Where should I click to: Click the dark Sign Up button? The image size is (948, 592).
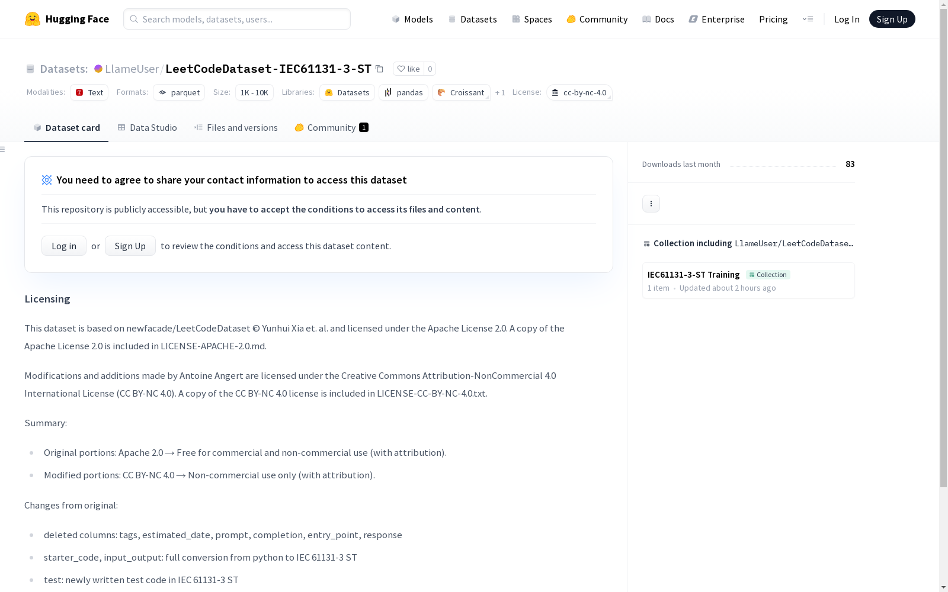coord(892,19)
